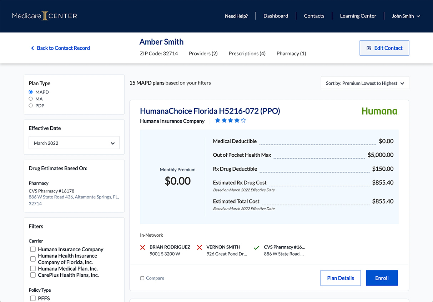Click the Humana Insurance Company subtitle under plan
Viewport: 433px width, 302px height.
click(x=172, y=121)
